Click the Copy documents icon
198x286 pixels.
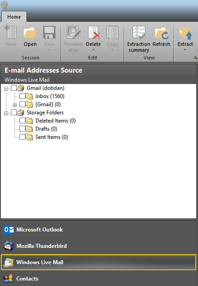click(x=113, y=32)
